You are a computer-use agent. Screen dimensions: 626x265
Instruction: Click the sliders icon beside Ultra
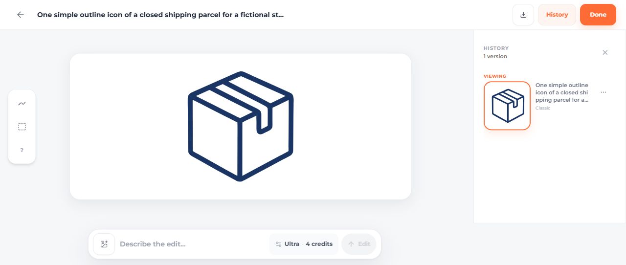point(278,244)
